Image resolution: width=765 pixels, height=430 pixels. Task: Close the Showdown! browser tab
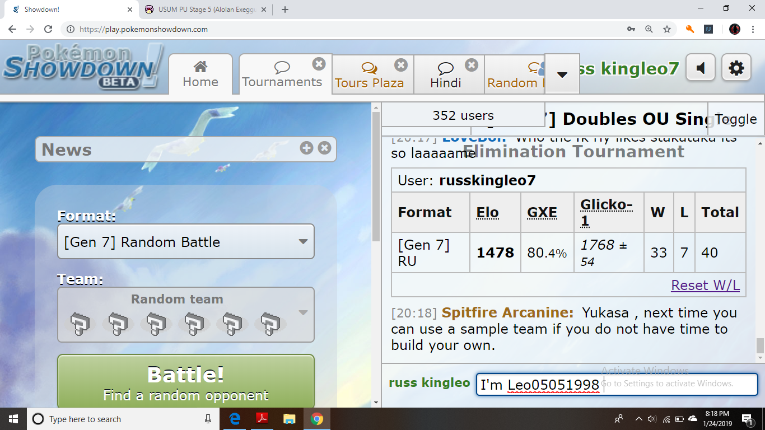(130, 10)
